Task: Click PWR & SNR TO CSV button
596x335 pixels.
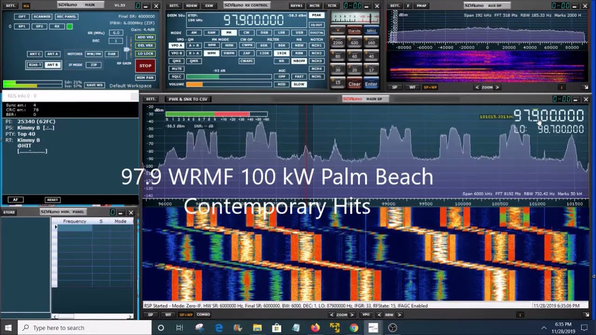Action: tap(188, 99)
